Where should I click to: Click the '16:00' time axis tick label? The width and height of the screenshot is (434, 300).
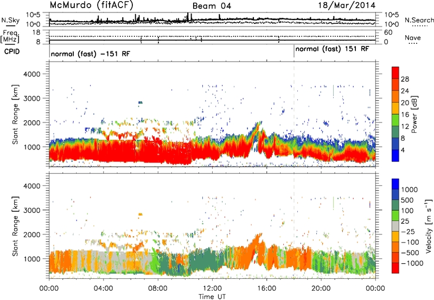[x=266, y=289]
